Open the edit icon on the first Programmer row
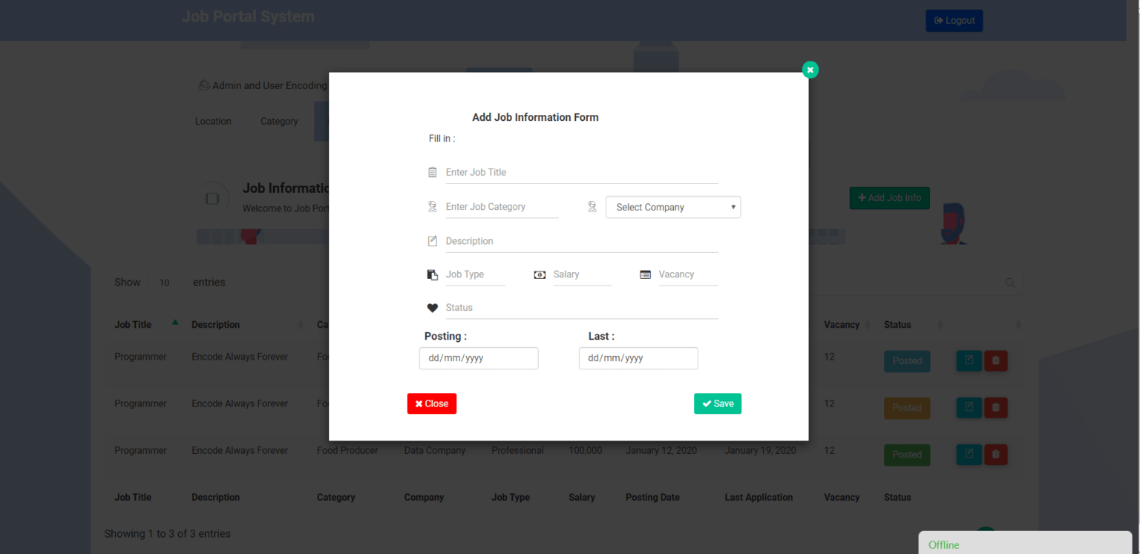 (969, 361)
